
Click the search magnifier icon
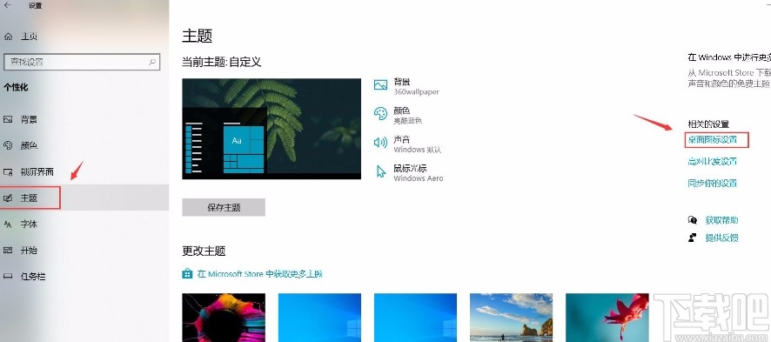[152, 62]
